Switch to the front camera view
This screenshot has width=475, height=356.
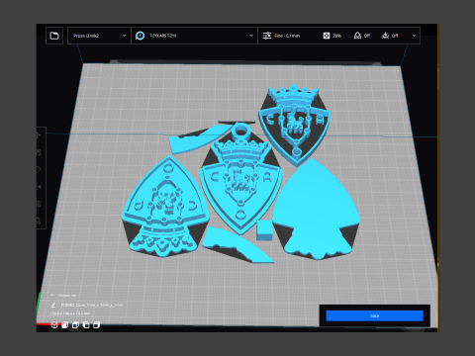tap(65, 325)
